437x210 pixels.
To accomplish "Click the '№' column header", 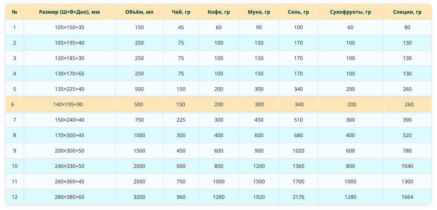I will pyautogui.click(x=15, y=12).
